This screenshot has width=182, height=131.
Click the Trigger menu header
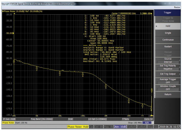(167, 13)
